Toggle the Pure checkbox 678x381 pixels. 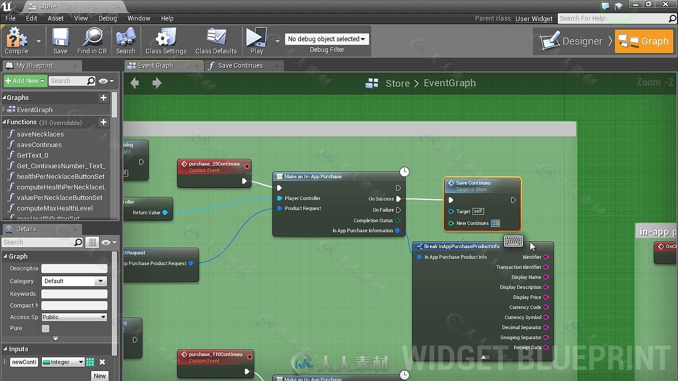pos(46,328)
